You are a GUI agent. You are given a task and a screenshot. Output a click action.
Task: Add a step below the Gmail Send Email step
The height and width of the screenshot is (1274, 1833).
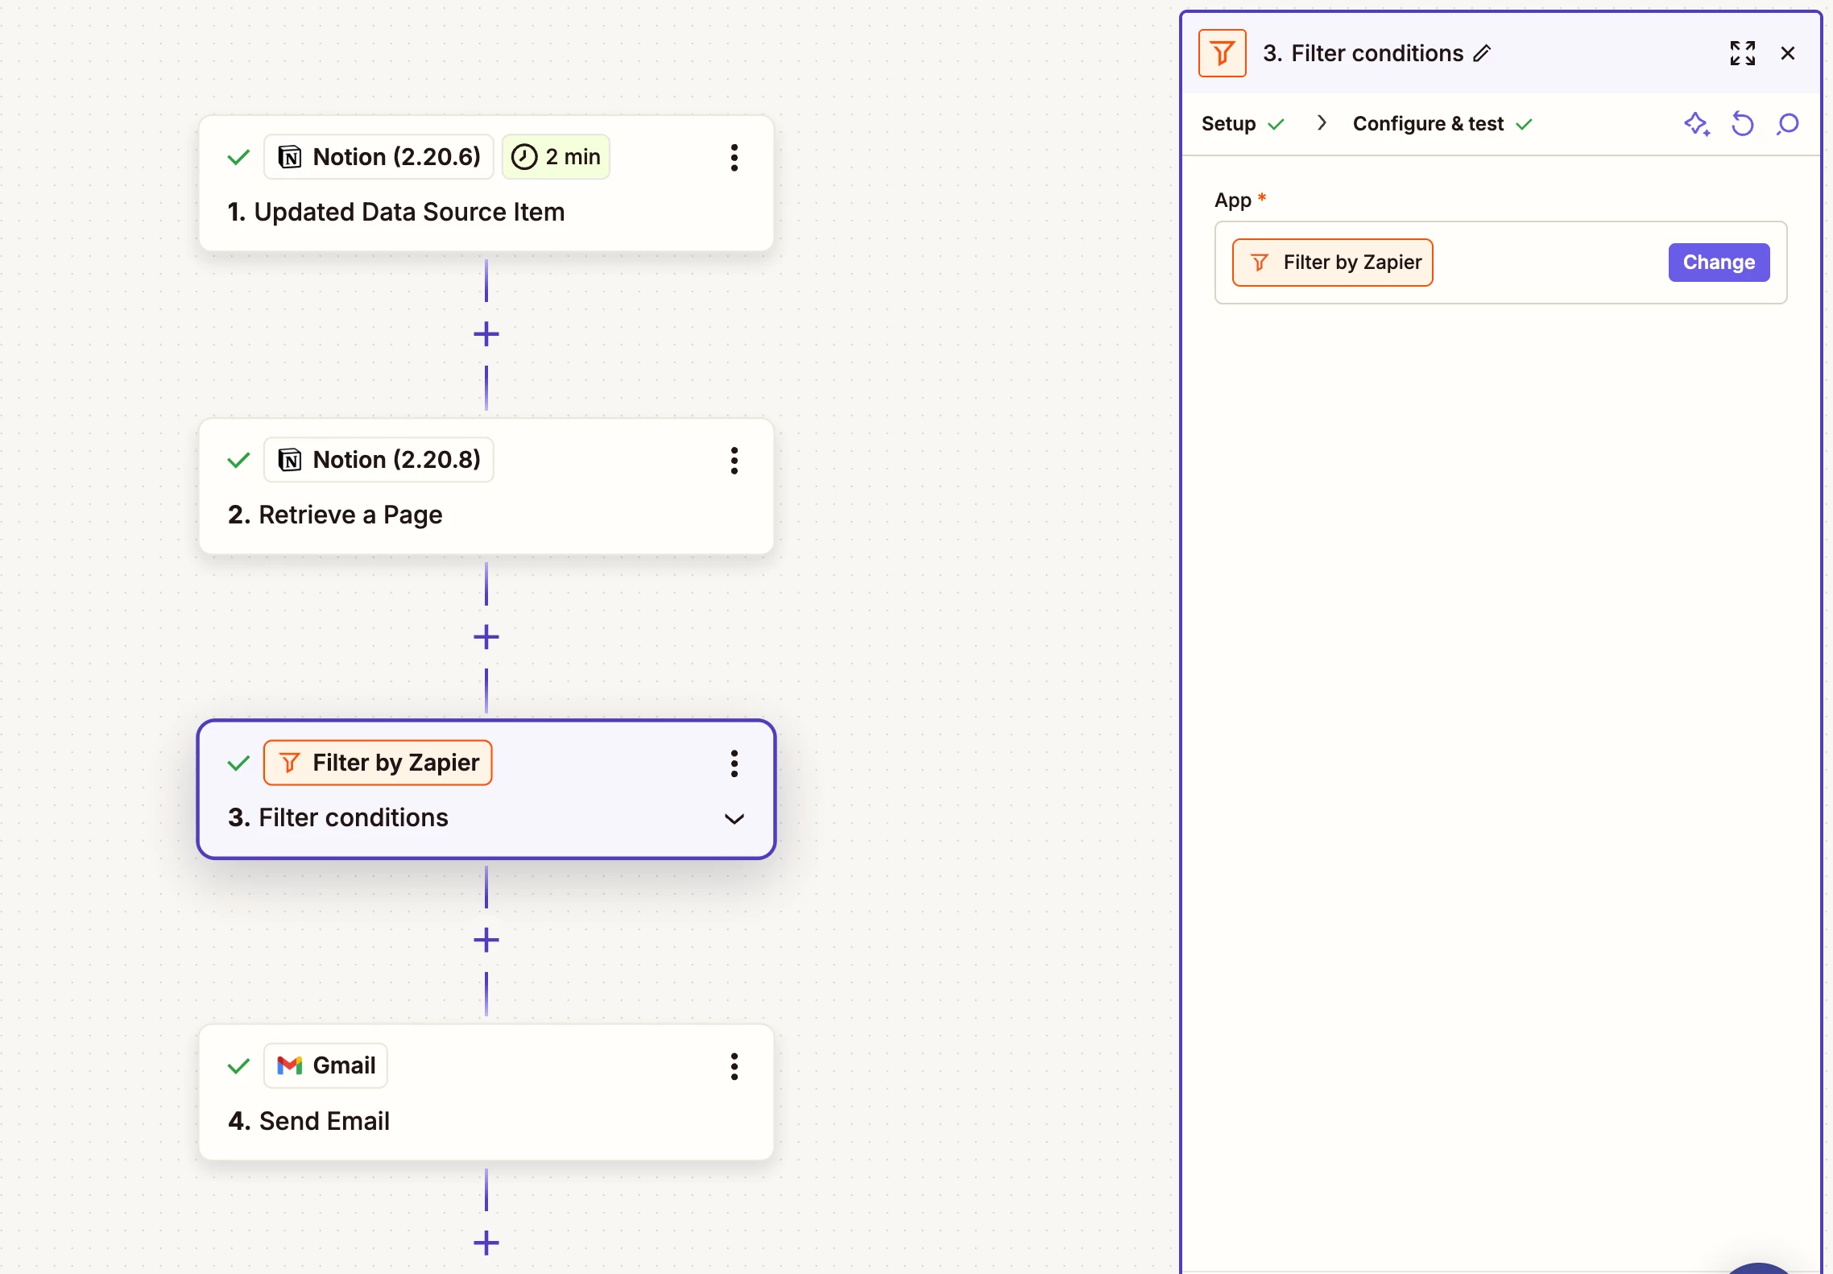[486, 1243]
